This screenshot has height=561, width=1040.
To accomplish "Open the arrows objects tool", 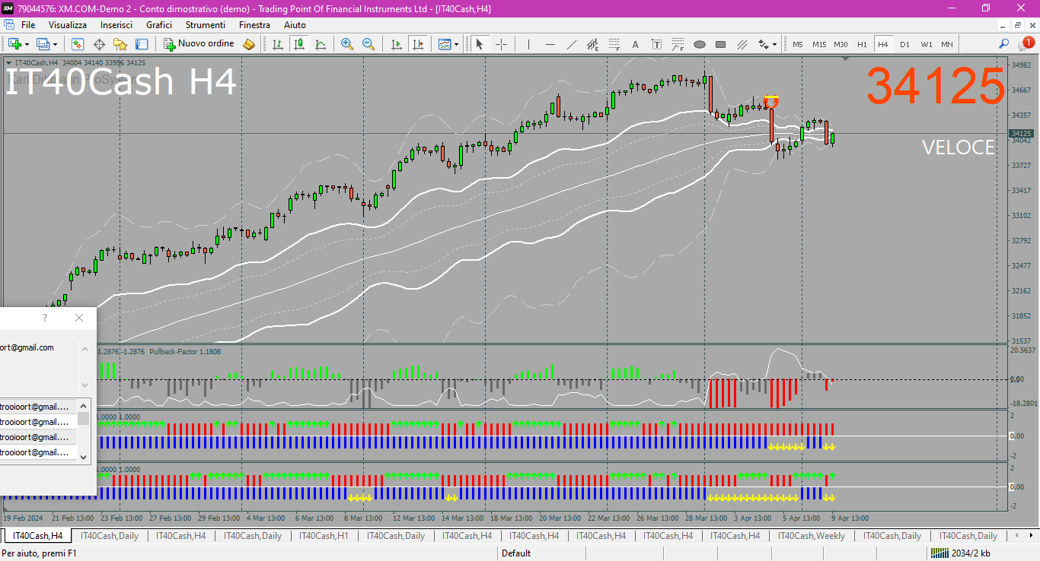I will coord(763,44).
